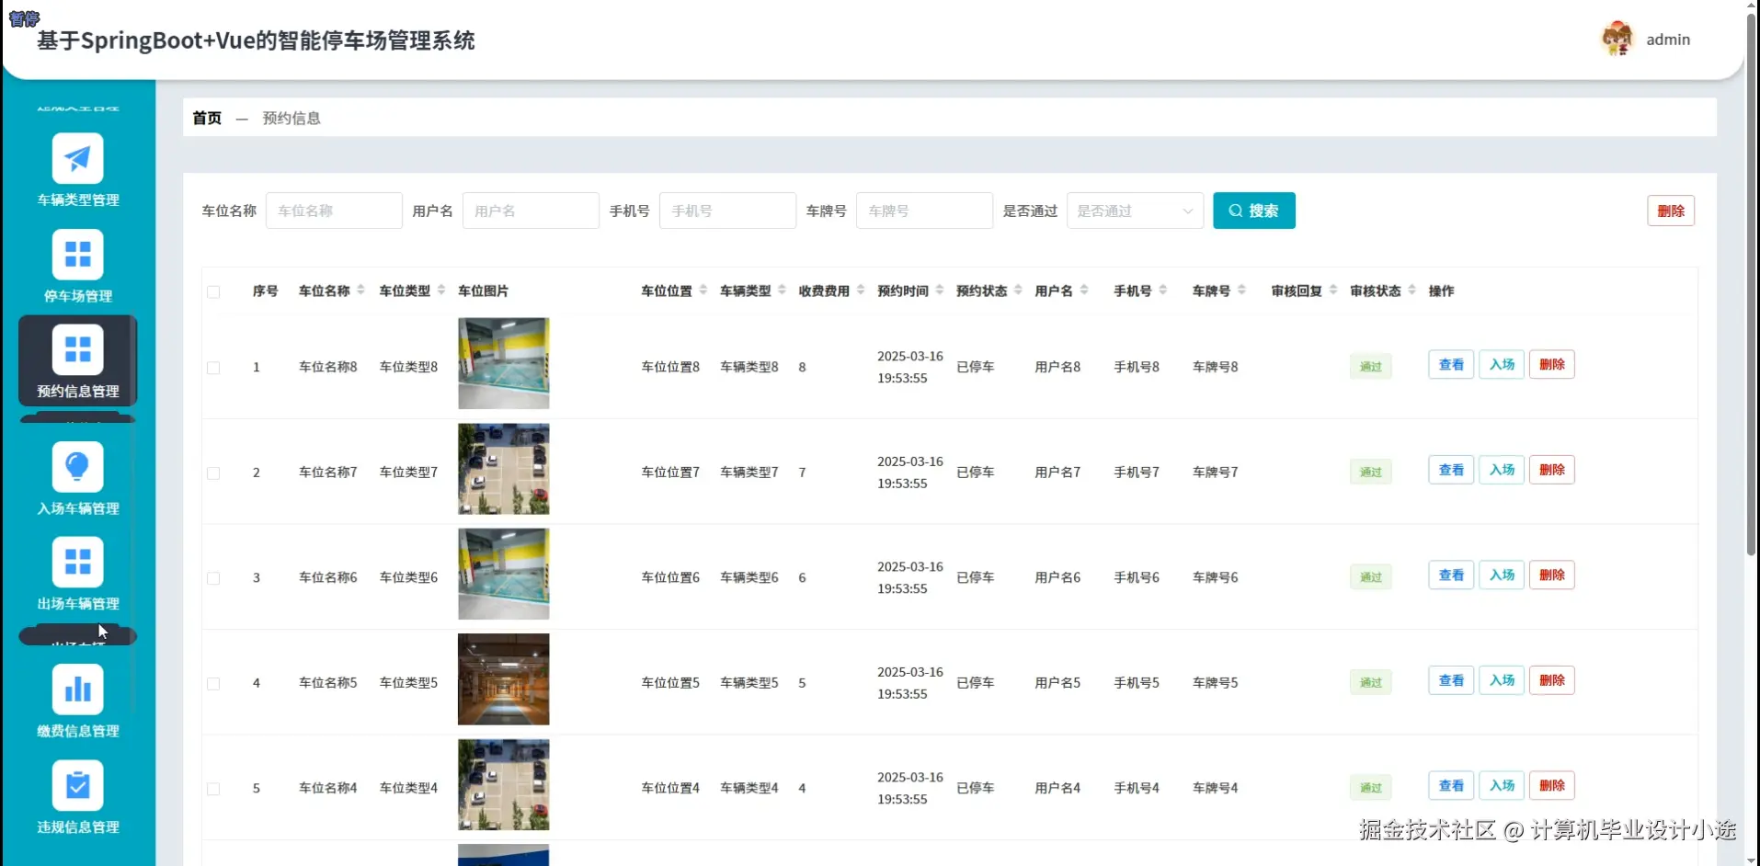Select the 预约信息 breadcrumb item
Image resolution: width=1760 pixels, height=866 pixels.
pos(291,118)
